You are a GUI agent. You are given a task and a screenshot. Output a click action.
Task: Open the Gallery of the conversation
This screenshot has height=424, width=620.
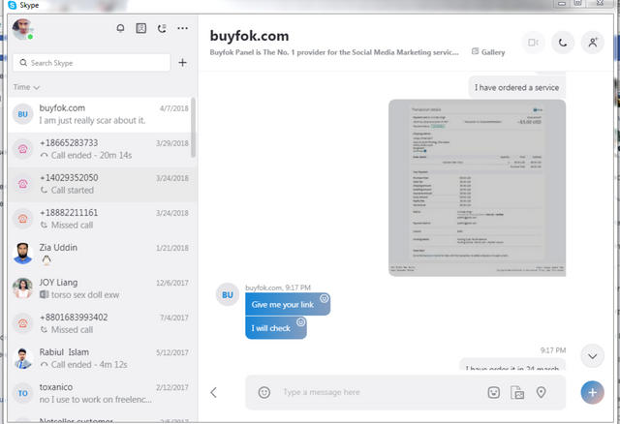(x=488, y=51)
